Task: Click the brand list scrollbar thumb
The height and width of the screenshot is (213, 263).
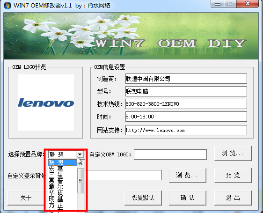Action: [80, 181]
